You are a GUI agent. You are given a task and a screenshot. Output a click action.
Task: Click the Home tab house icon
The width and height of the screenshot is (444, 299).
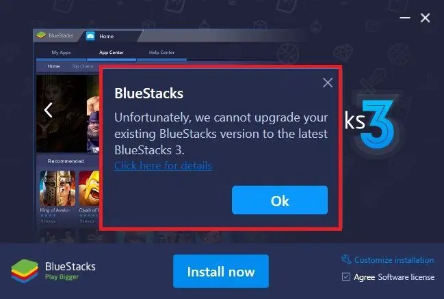[x=90, y=36]
